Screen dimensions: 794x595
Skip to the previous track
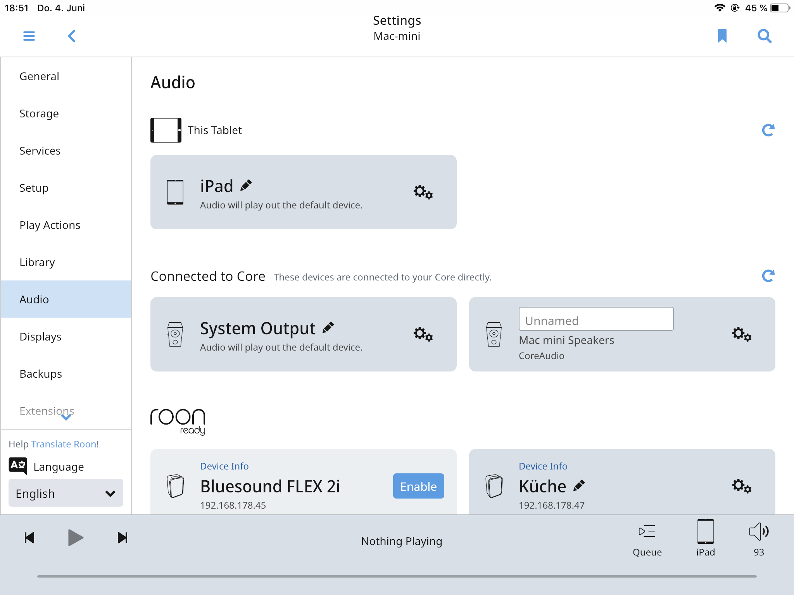pyautogui.click(x=29, y=538)
